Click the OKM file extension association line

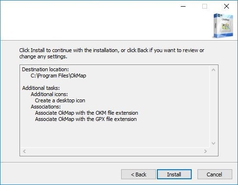[x=86, y=113]
